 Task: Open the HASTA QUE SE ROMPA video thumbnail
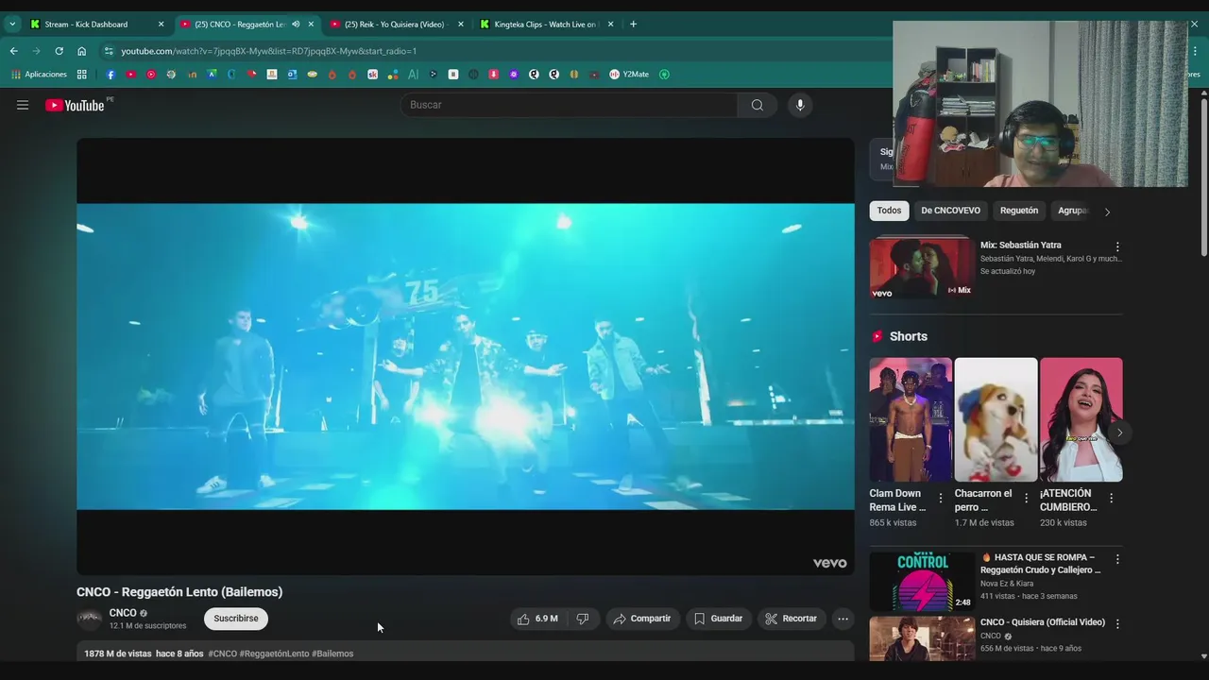pos(922,581)
